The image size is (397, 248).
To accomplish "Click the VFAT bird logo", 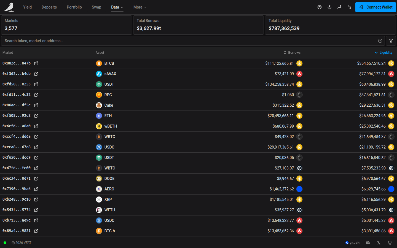I will [x=9, y=7].
